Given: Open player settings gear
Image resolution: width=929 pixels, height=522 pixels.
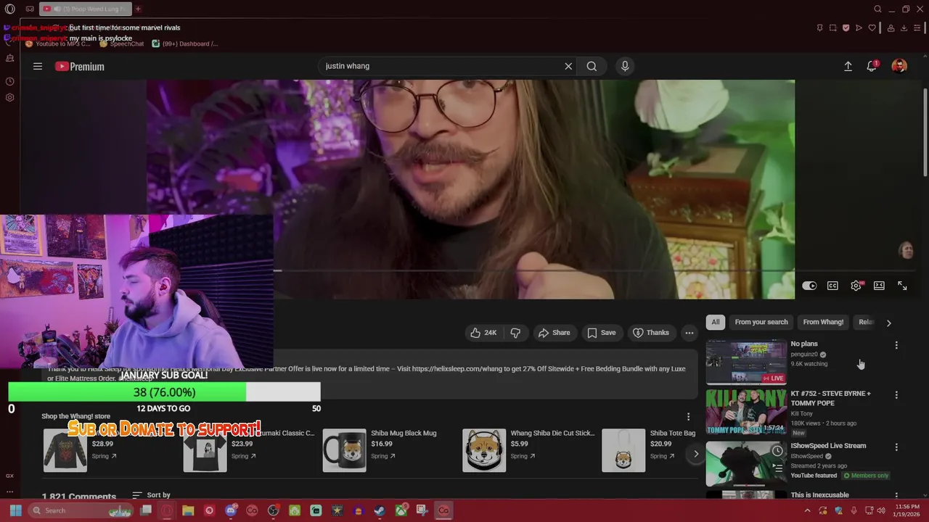Looking at the screenshot, I should pos(856,286).
